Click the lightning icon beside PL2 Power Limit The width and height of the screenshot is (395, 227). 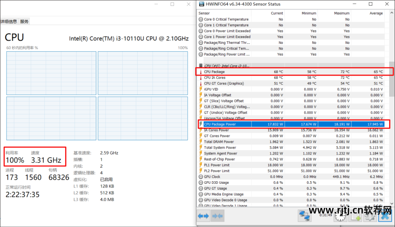click(x=201, y=171)
